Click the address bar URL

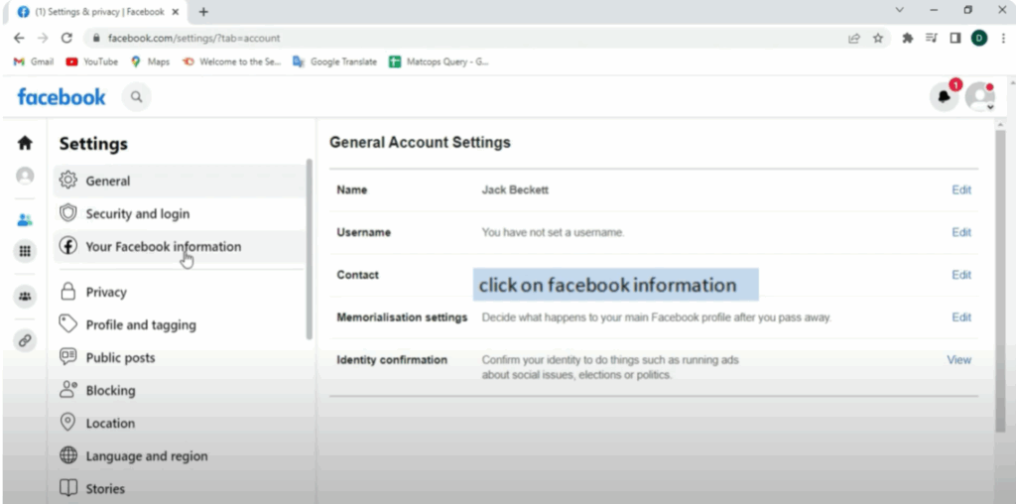(193, 39)
